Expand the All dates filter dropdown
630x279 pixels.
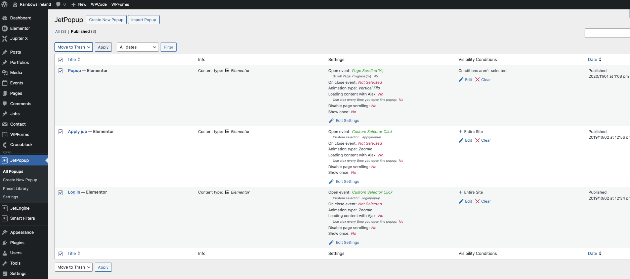(x=138, y=47)
